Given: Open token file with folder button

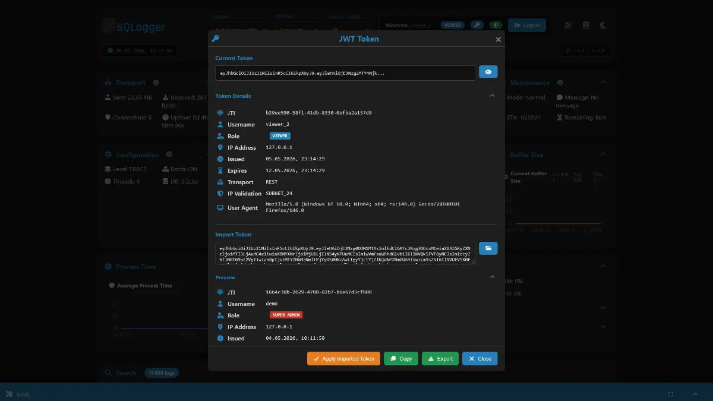Looking at the screenshot, I should click(488, 248).
